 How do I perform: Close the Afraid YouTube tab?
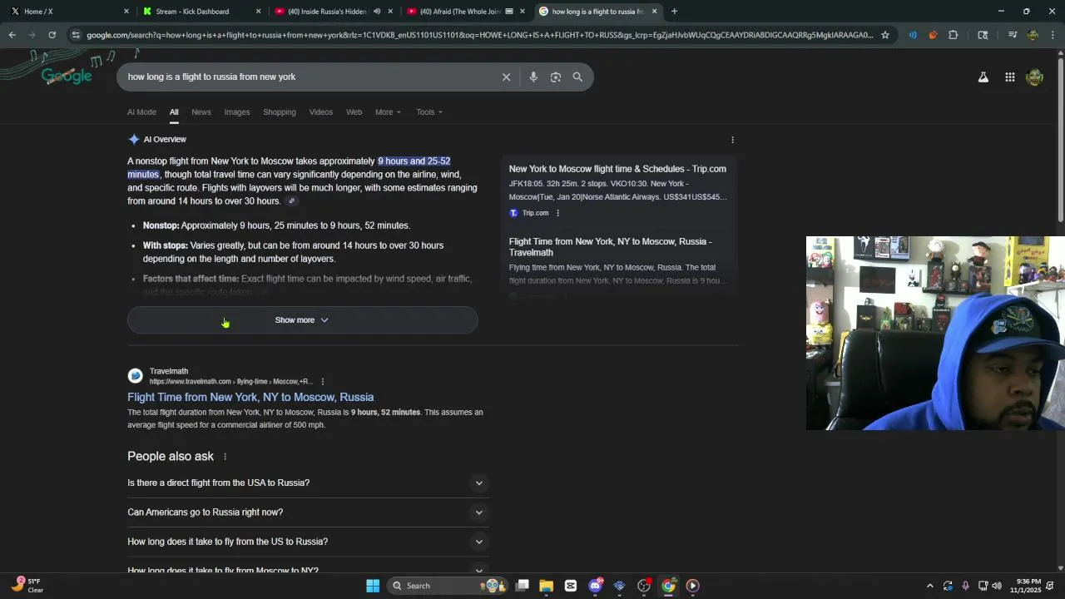[x=523, y=12]
